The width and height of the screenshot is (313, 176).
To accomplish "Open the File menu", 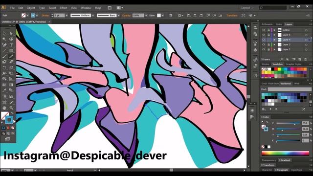I will click(x=12, y=8).
